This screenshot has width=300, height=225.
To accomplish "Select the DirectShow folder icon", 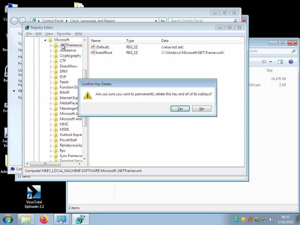I will (56, 66).
